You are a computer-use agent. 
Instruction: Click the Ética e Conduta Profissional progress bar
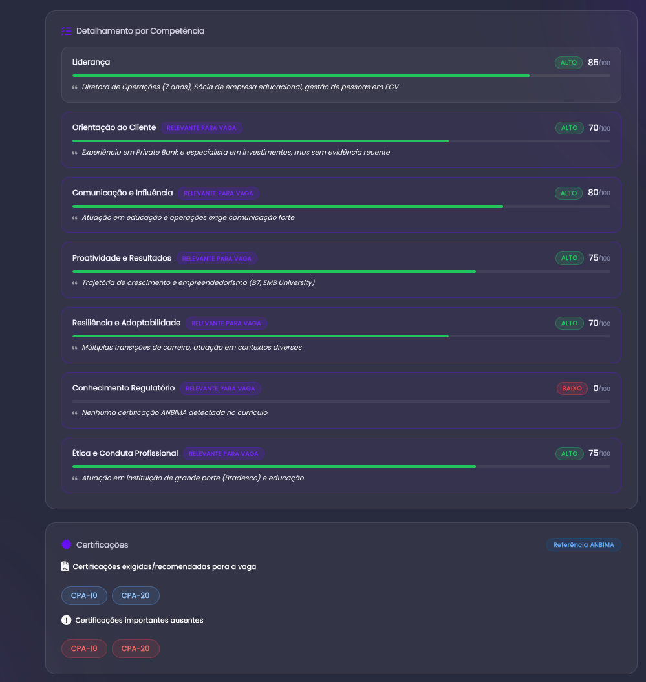point(341,467)
